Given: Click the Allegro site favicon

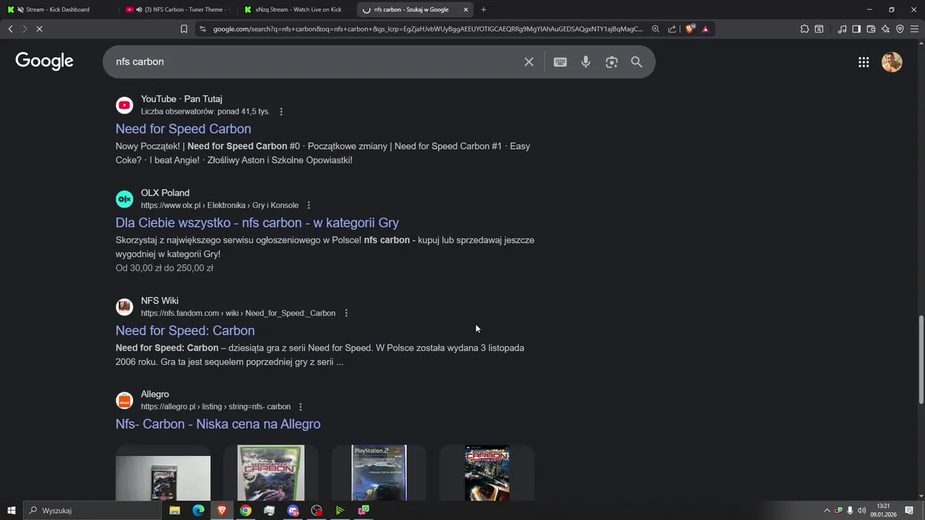Looking at the screenshot, I should pyautogui.click(x=124, y=400).
